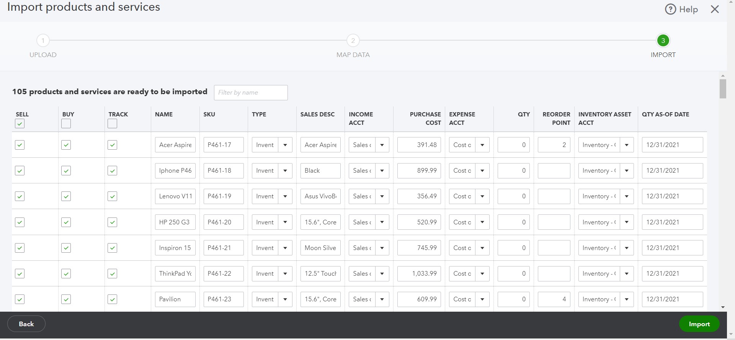Viewport: 735px width, 340px height.
Task: Go to step 1 Upload circle
Action: (43, 41)
